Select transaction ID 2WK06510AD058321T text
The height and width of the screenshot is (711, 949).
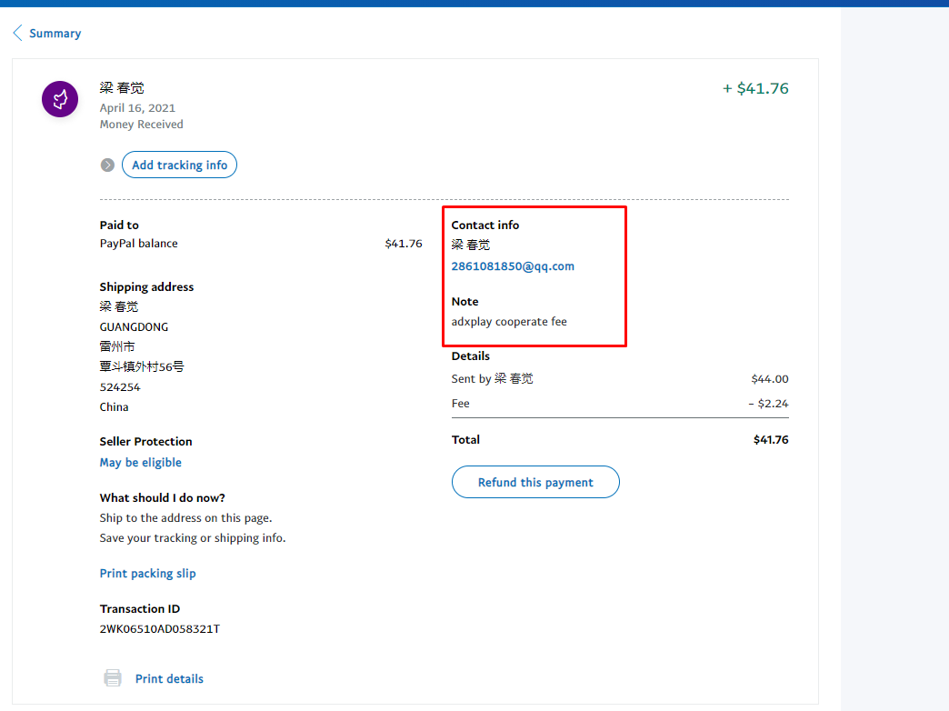160,628
